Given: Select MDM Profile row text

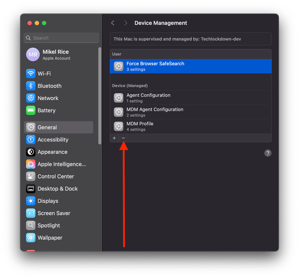Looking at the screenshot, I should [x=140, y=124].
